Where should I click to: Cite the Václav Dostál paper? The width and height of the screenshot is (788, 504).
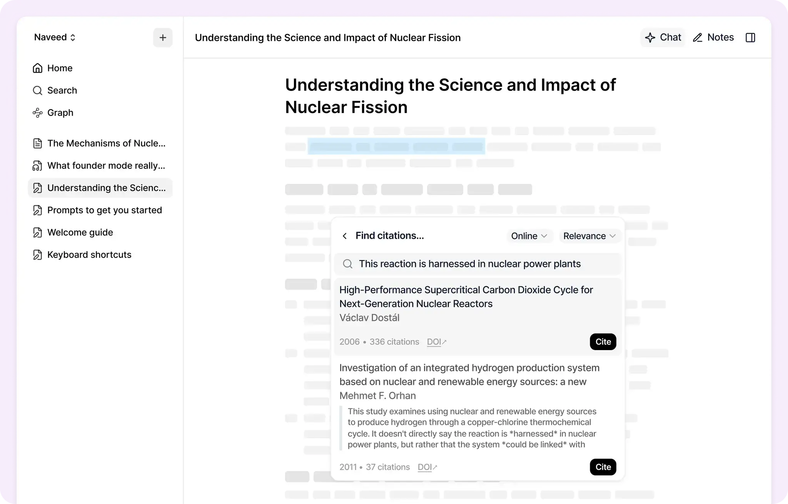tap(603, 342)
